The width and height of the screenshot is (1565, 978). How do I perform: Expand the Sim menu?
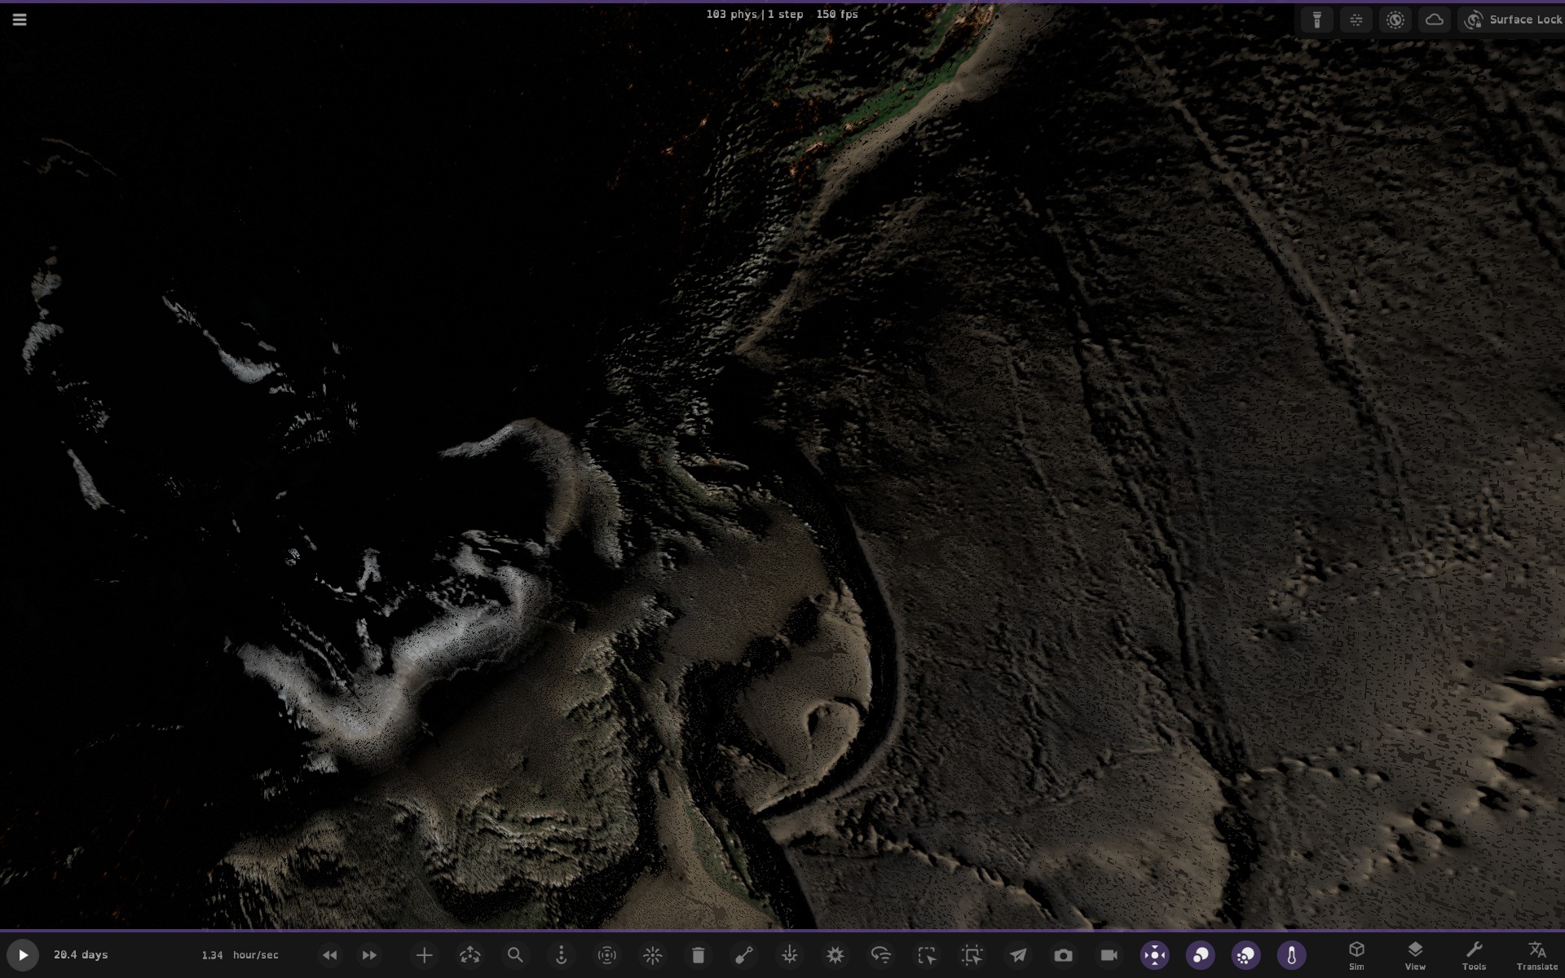click(x=1356, y=955)
